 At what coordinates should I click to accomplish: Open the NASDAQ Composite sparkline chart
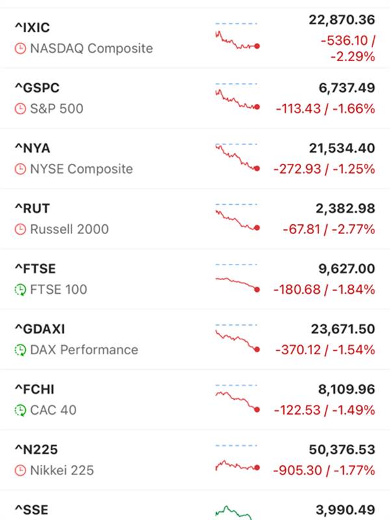pyautogui.click(x=237, y=38)
